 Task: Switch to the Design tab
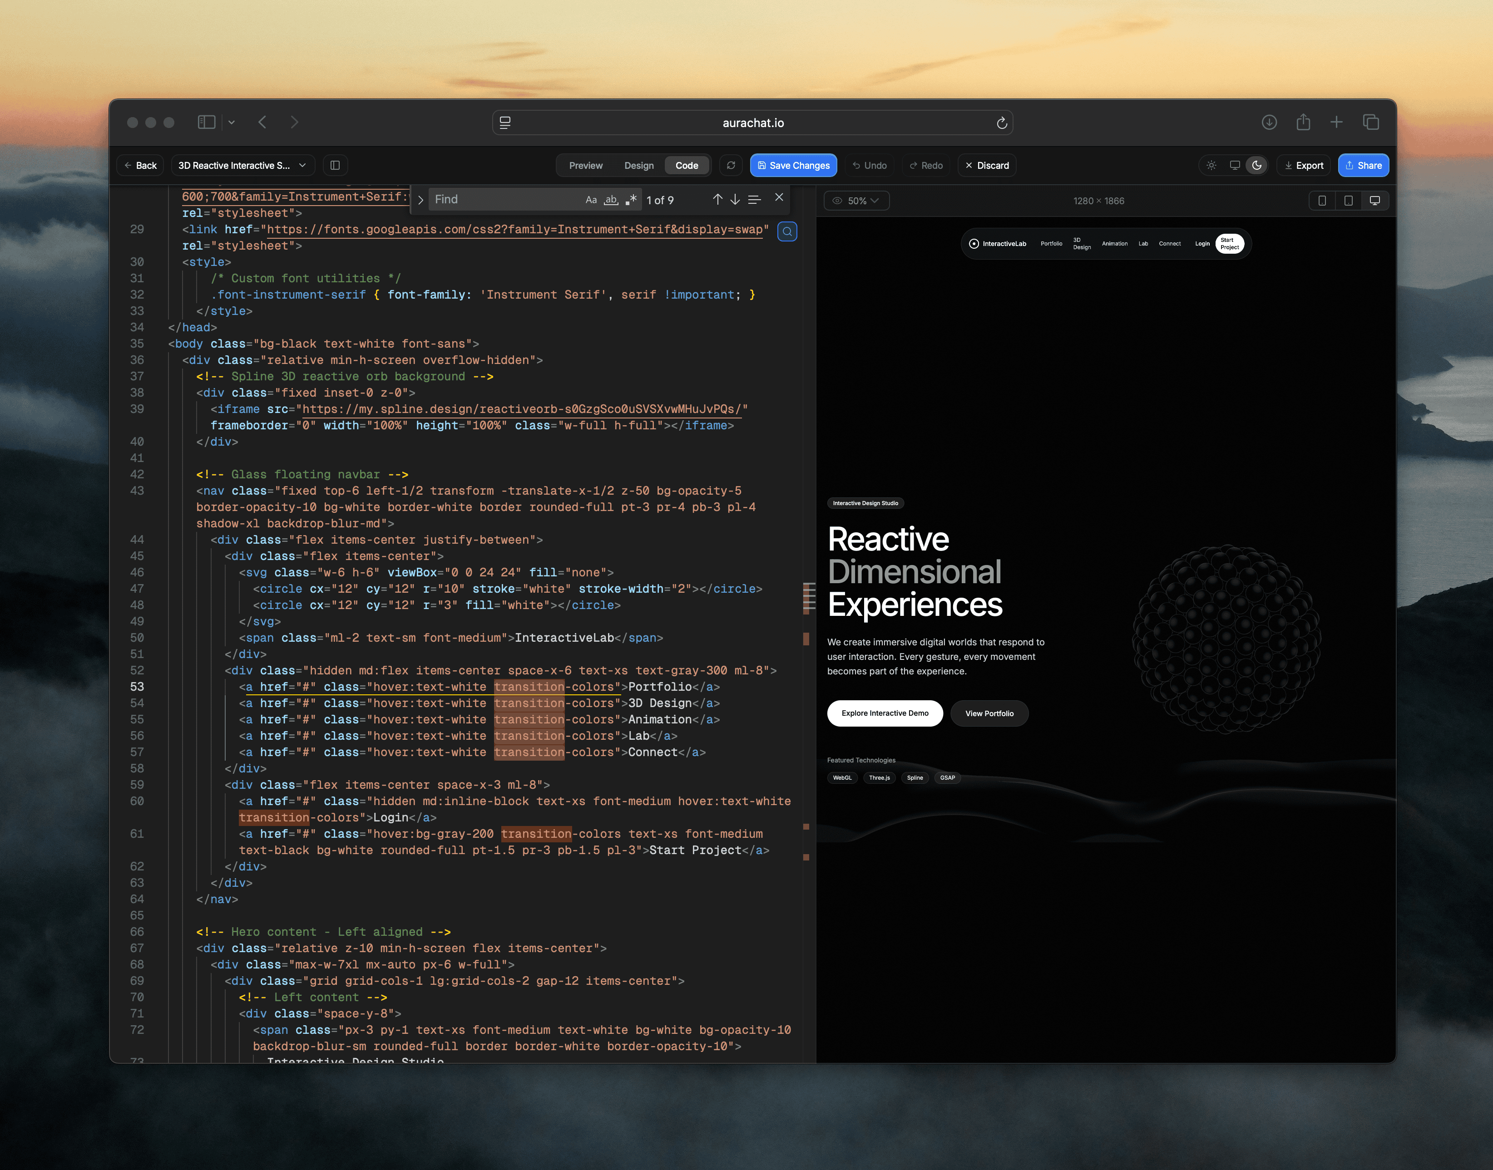[x=638, y=165]
